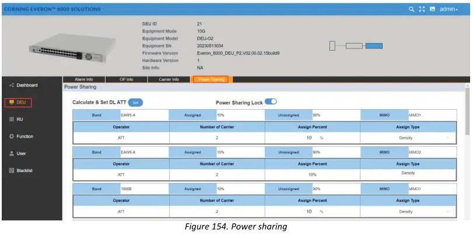Switch to the Alarm Info tab
Screen dimensions: 473x235
(84, 79)
